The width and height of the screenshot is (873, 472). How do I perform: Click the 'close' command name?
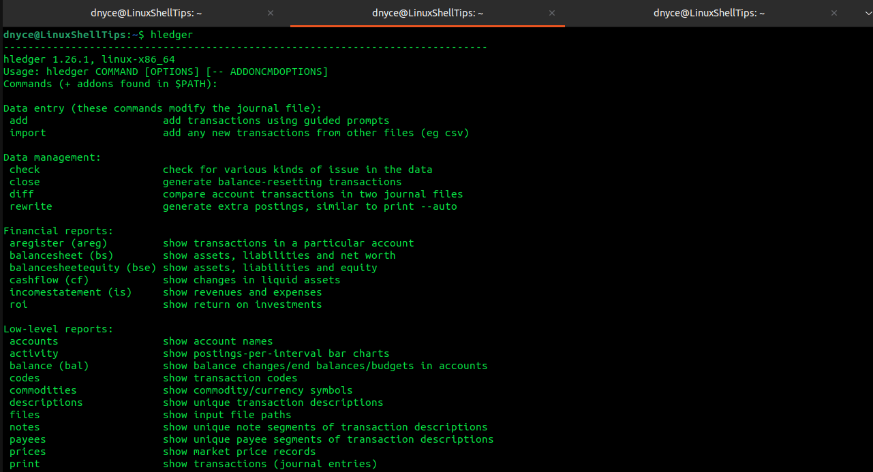click(x=25, y=182)
